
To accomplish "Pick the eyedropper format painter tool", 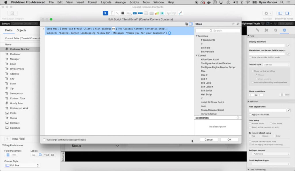I will pyautogui.click(x=181, y=13).
